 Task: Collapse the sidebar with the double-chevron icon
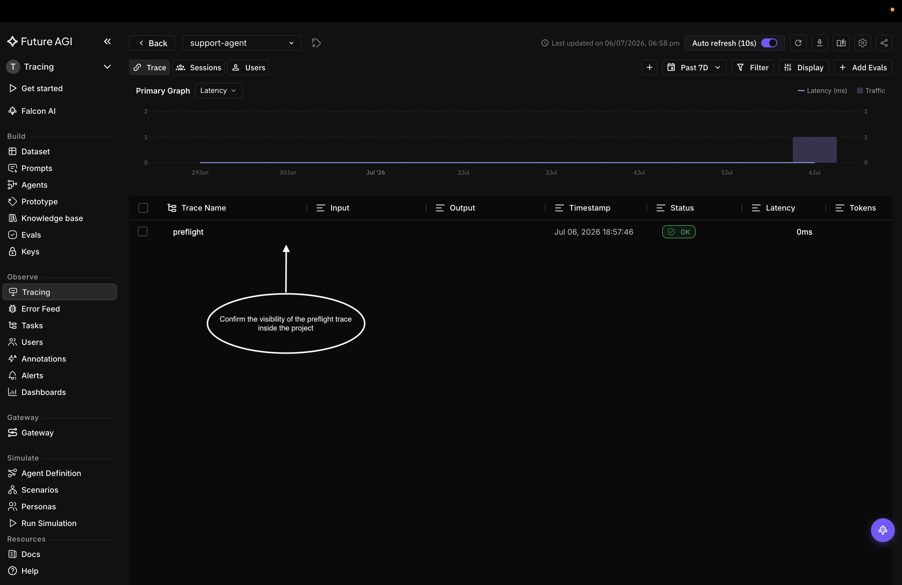[x=107, y=42]
